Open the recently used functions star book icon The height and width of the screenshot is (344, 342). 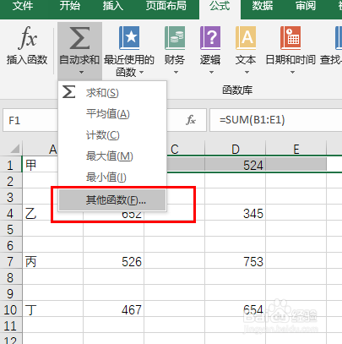point(129,38)
